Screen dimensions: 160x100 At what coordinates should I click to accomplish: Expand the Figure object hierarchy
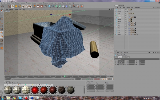coord(115,35)
